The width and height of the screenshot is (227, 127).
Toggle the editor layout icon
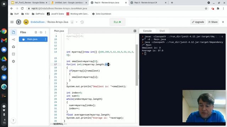135,31
